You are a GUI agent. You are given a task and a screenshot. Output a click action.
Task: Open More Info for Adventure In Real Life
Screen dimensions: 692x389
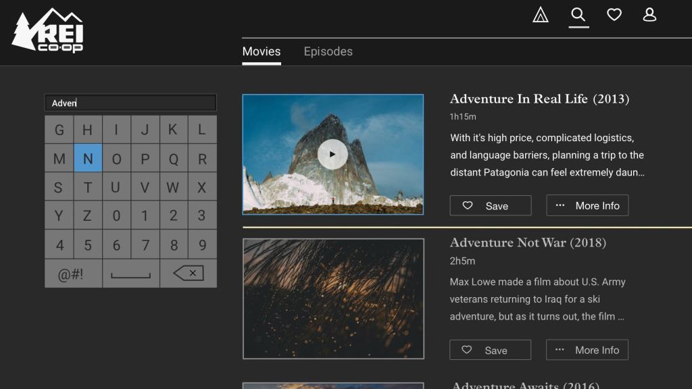(x=587, y=205)
